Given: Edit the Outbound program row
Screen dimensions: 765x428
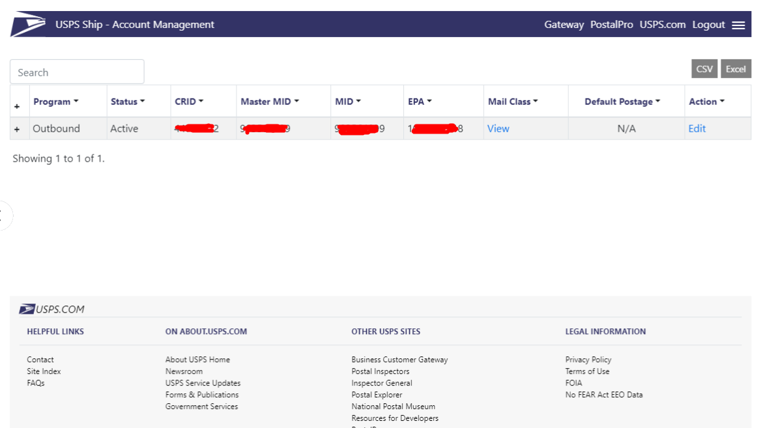Looking at the screenshot, I should pos(697,128).
